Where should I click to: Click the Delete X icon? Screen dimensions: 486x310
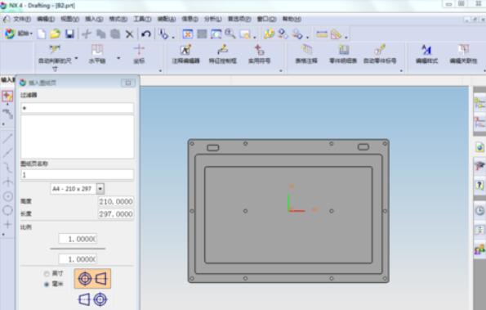pos(130,34)
